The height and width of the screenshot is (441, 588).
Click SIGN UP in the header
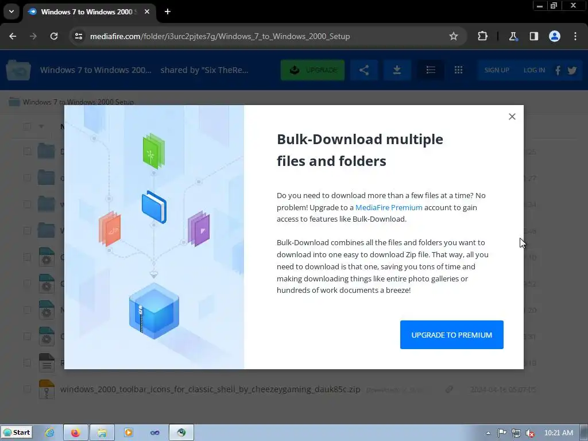tap(497, 70)
